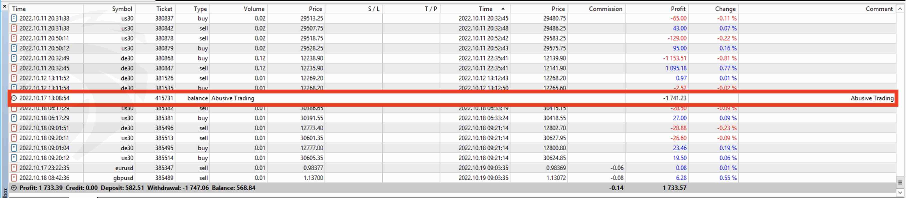Select the close time 2022.10.18 06:33:24
Image resolution: width=906 pixels, height=198 pixels.
click(x=483, y=118)
